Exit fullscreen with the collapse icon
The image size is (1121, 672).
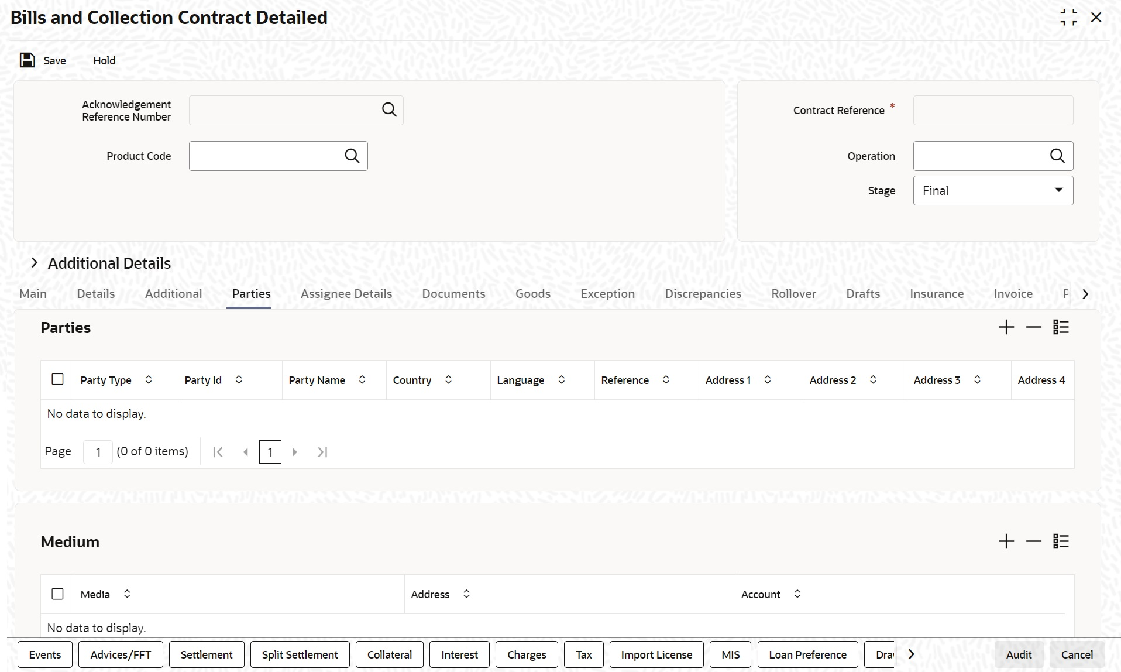click(x=1068, y=18)
